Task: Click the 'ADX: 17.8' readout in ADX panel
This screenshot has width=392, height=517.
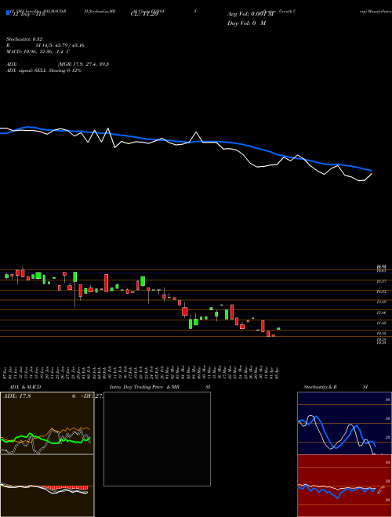Action: 16,396
